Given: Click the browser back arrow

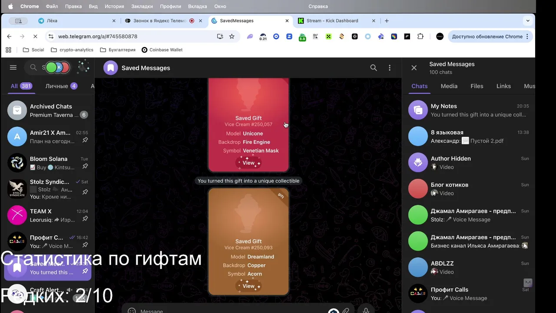Looking at the screenshot, I should click(9, 37).
